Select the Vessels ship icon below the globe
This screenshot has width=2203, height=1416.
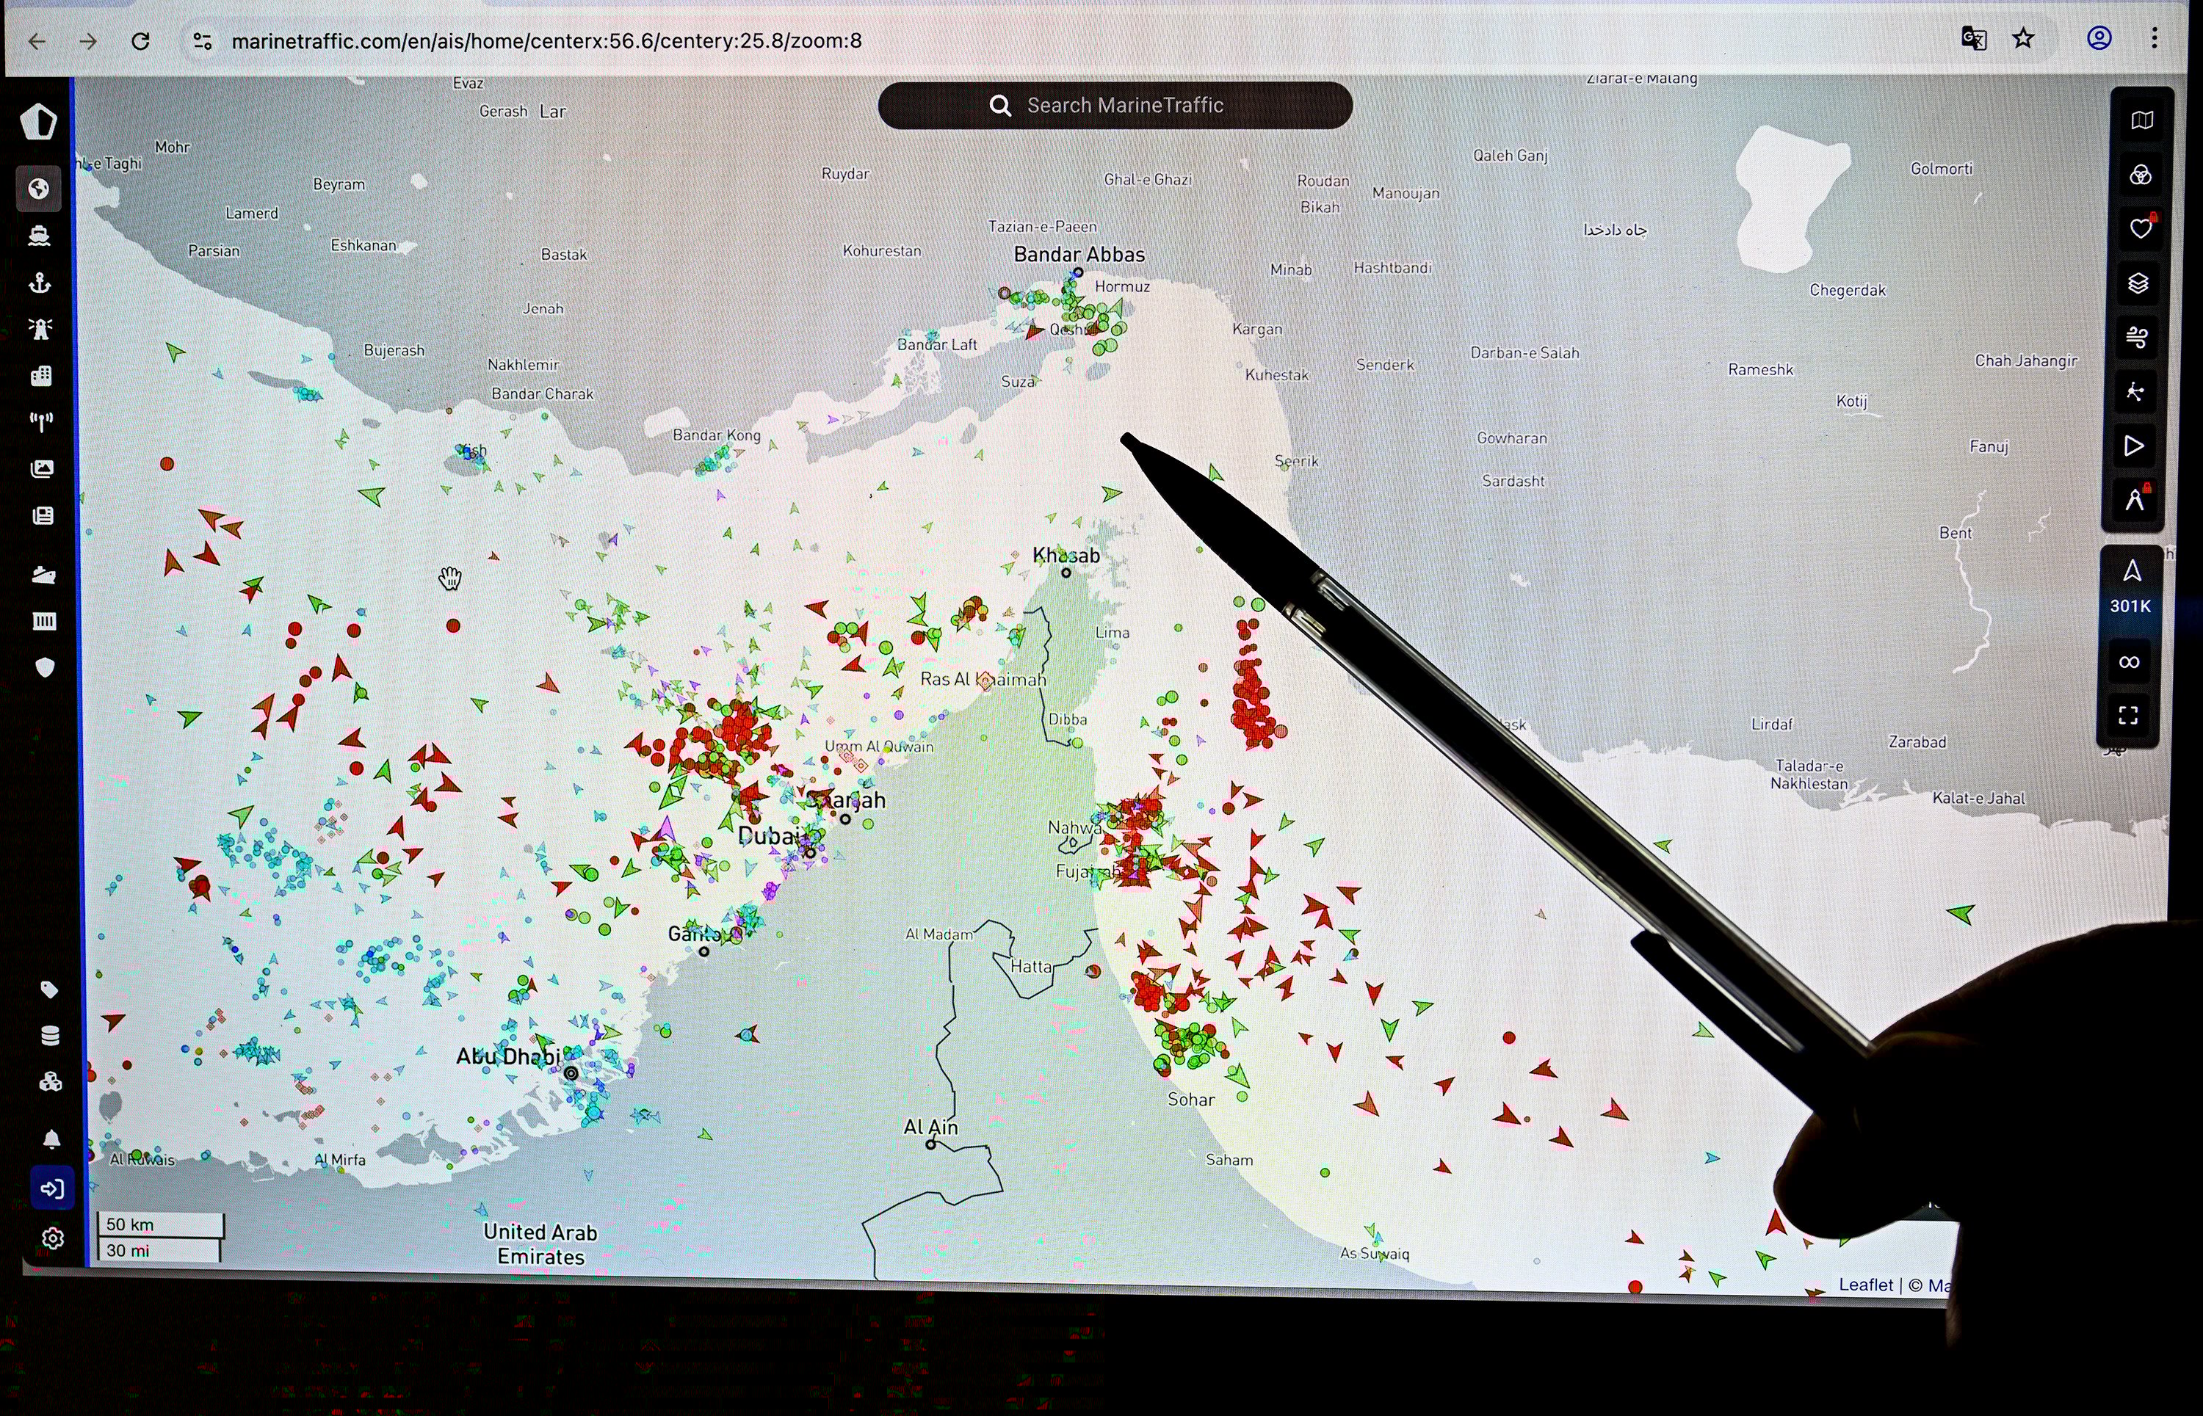(41, 236)
